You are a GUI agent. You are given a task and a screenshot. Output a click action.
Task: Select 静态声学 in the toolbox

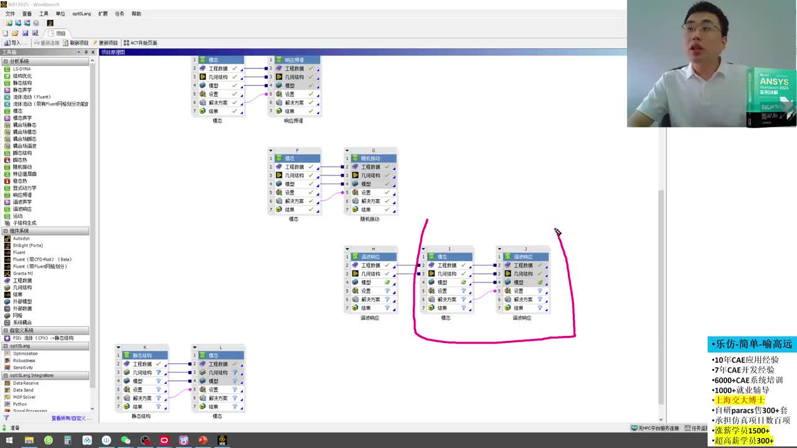(22, 90)
